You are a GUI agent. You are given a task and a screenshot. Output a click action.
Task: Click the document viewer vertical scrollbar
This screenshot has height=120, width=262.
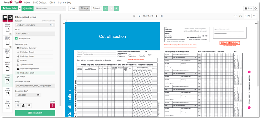point(258,53)
